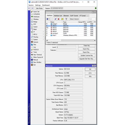Expand the Routing submenu

pos(38,37)
